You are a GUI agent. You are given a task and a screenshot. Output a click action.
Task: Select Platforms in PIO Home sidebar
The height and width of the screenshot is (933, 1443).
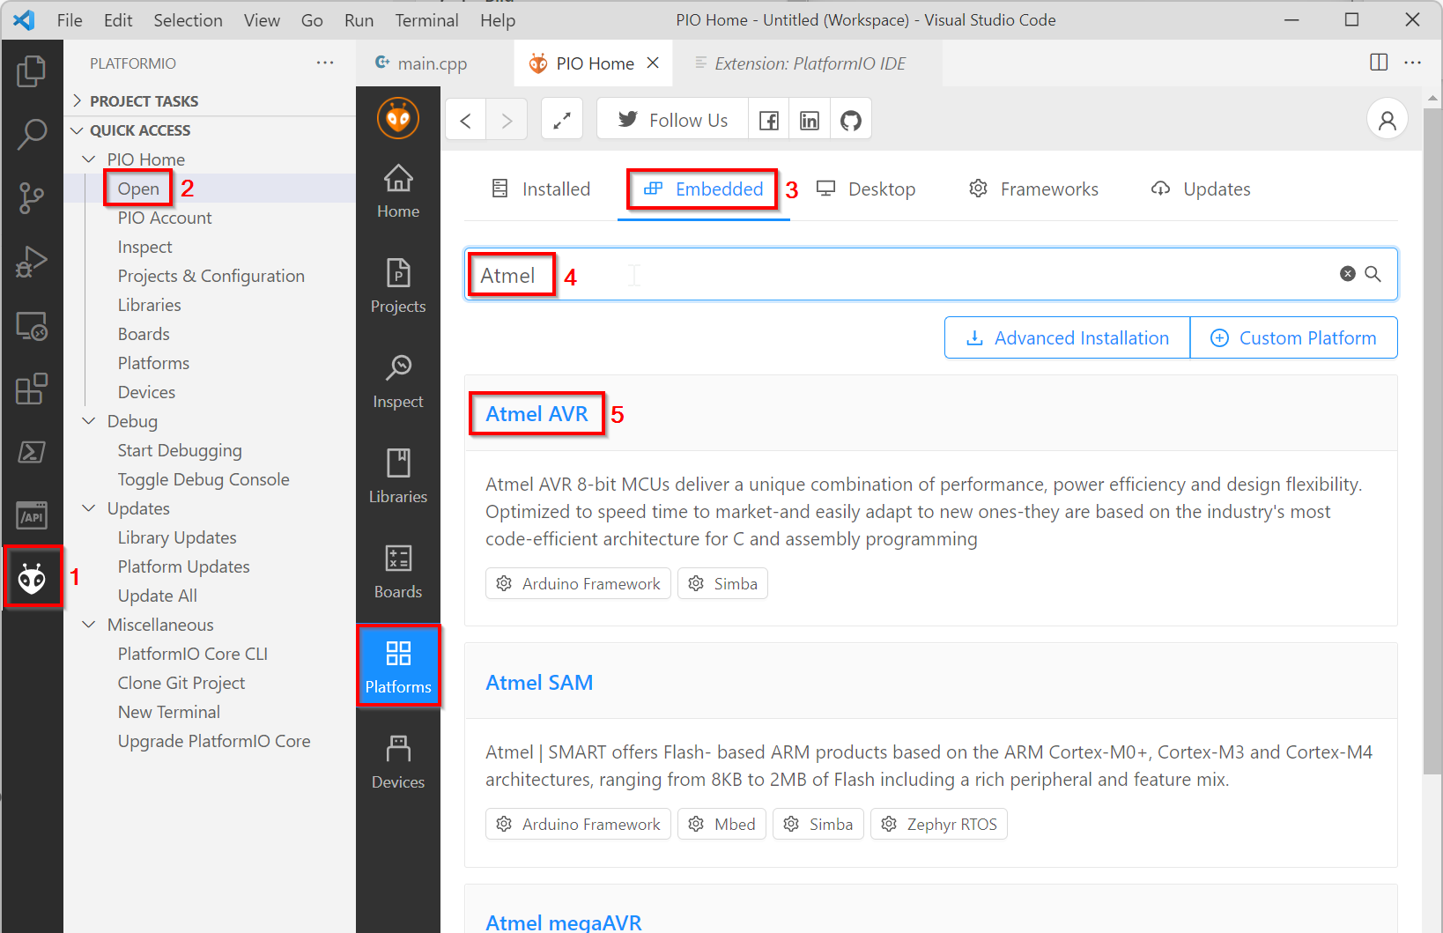pyautogui.click(x=398, y=666)
